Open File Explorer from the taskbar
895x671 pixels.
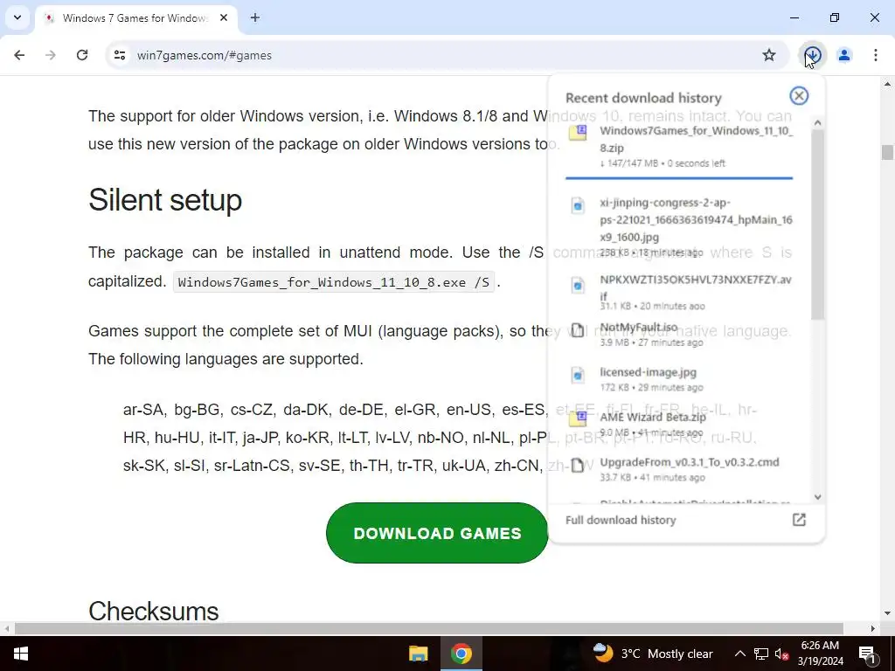click(x=419, y=654)
